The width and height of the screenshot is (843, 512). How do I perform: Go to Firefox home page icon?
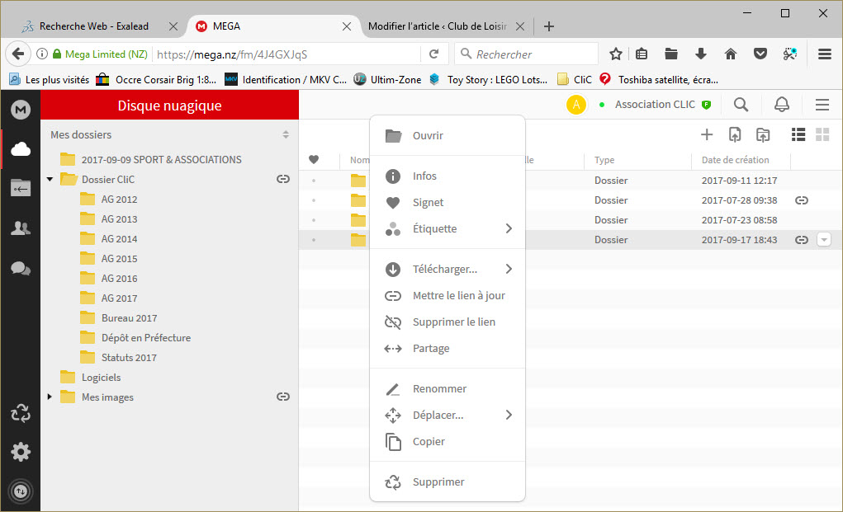point(730,54)
